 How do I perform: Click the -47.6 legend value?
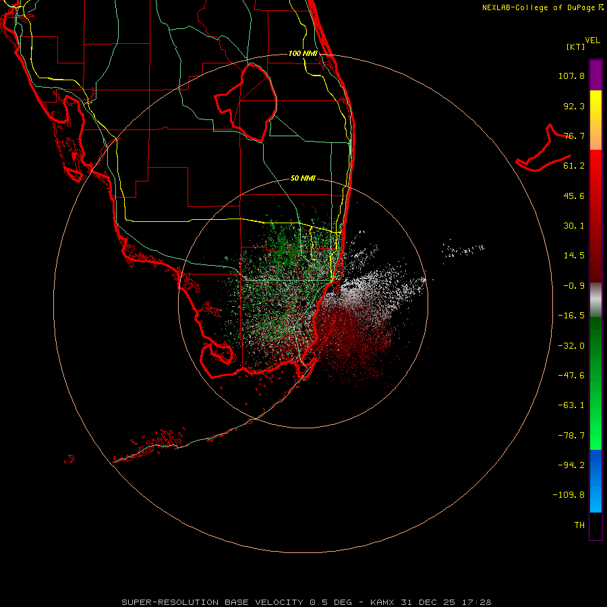tap(571, 376)
